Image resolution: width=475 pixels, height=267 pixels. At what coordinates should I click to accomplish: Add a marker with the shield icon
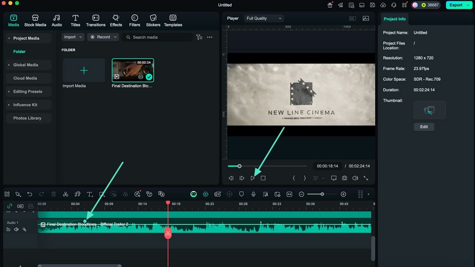pos(242,194)
